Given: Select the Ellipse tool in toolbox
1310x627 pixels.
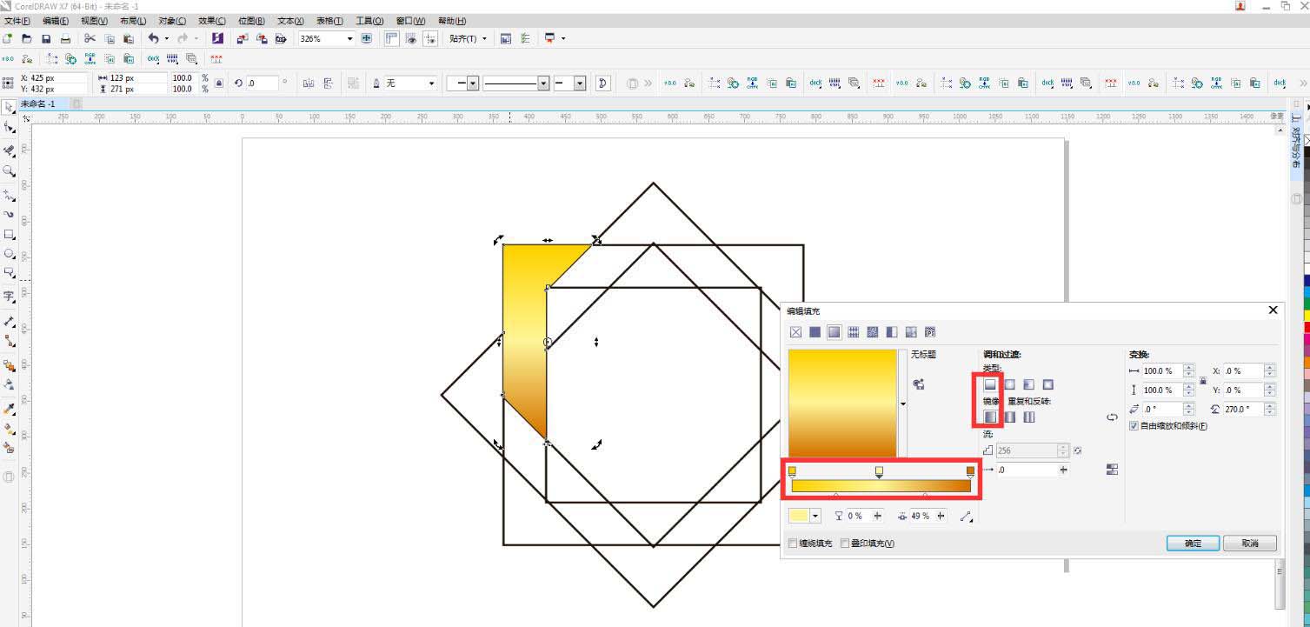Looking at the screenshot, I should click(x=10, y=254).
